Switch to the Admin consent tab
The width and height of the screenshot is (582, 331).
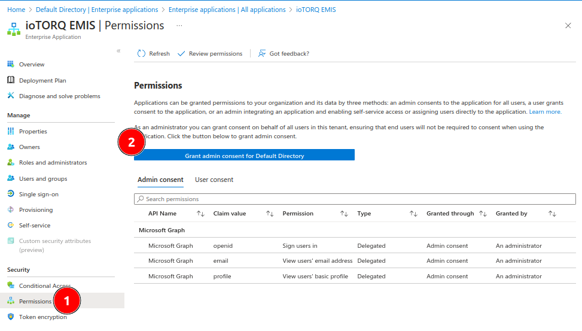point(160,180)
